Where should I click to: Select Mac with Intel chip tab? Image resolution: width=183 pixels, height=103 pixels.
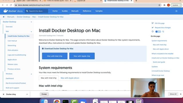click(49, 78)
